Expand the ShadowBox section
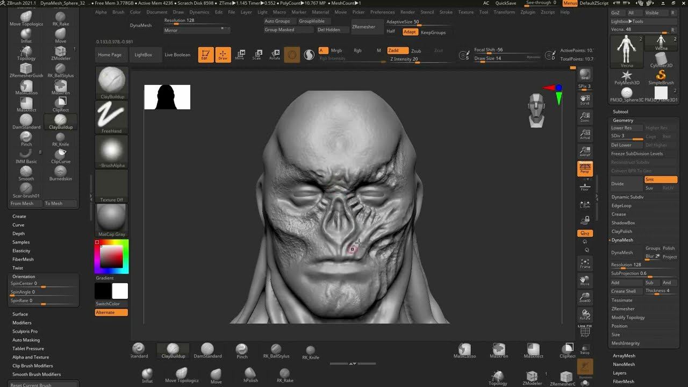This screenshot has width=688, height=387. point(623,223)
